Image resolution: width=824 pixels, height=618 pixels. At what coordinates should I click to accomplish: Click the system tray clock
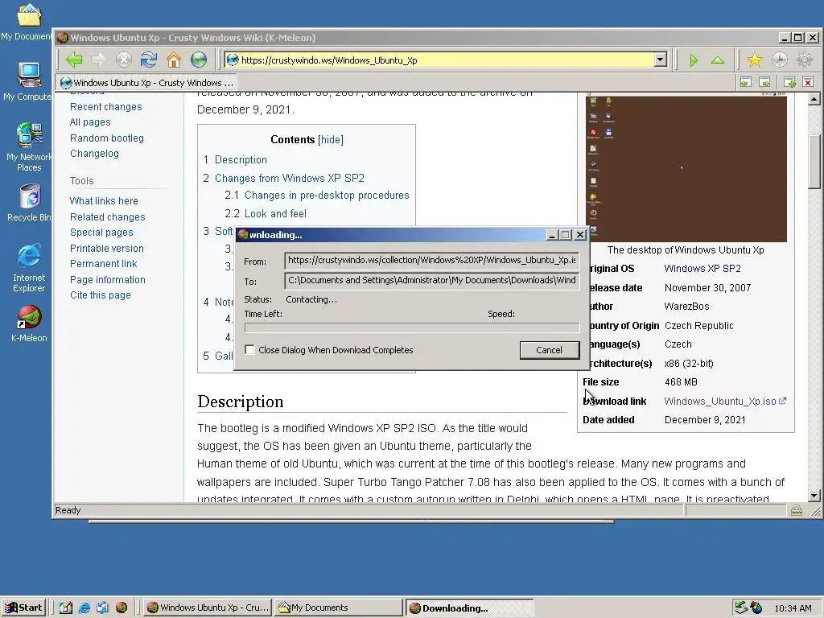793,608
